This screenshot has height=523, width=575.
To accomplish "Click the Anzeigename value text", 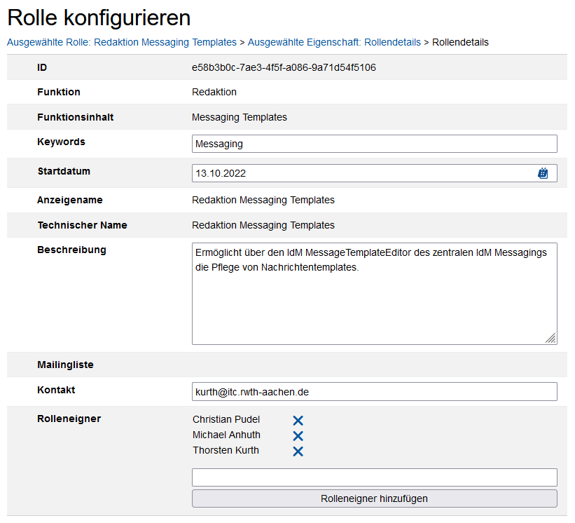I will tap(263, 200).
